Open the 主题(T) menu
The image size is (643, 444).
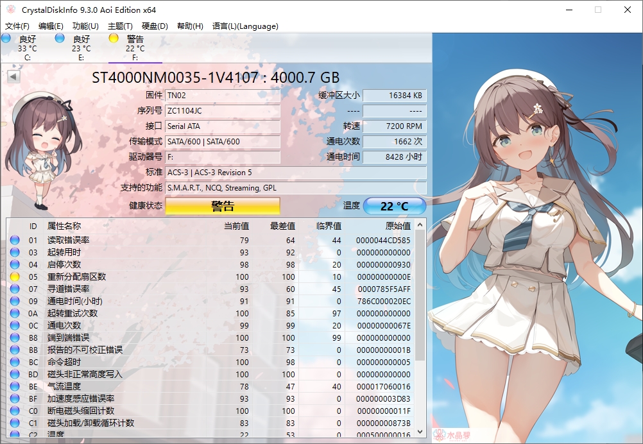120,26
